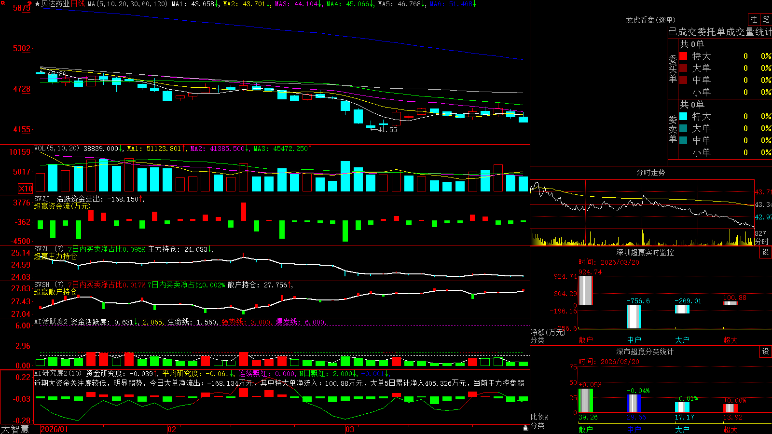Click the 分时走势 panel title
Screen dimensions: 772x434
[650, 172]
